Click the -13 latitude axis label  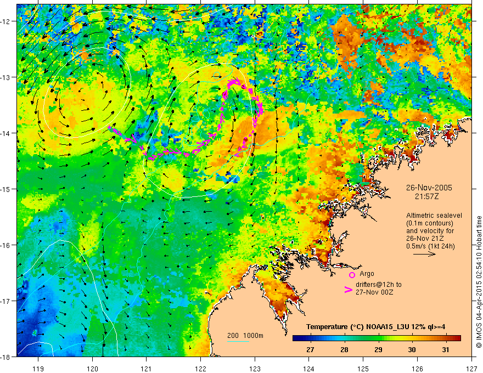click(6, 77)
